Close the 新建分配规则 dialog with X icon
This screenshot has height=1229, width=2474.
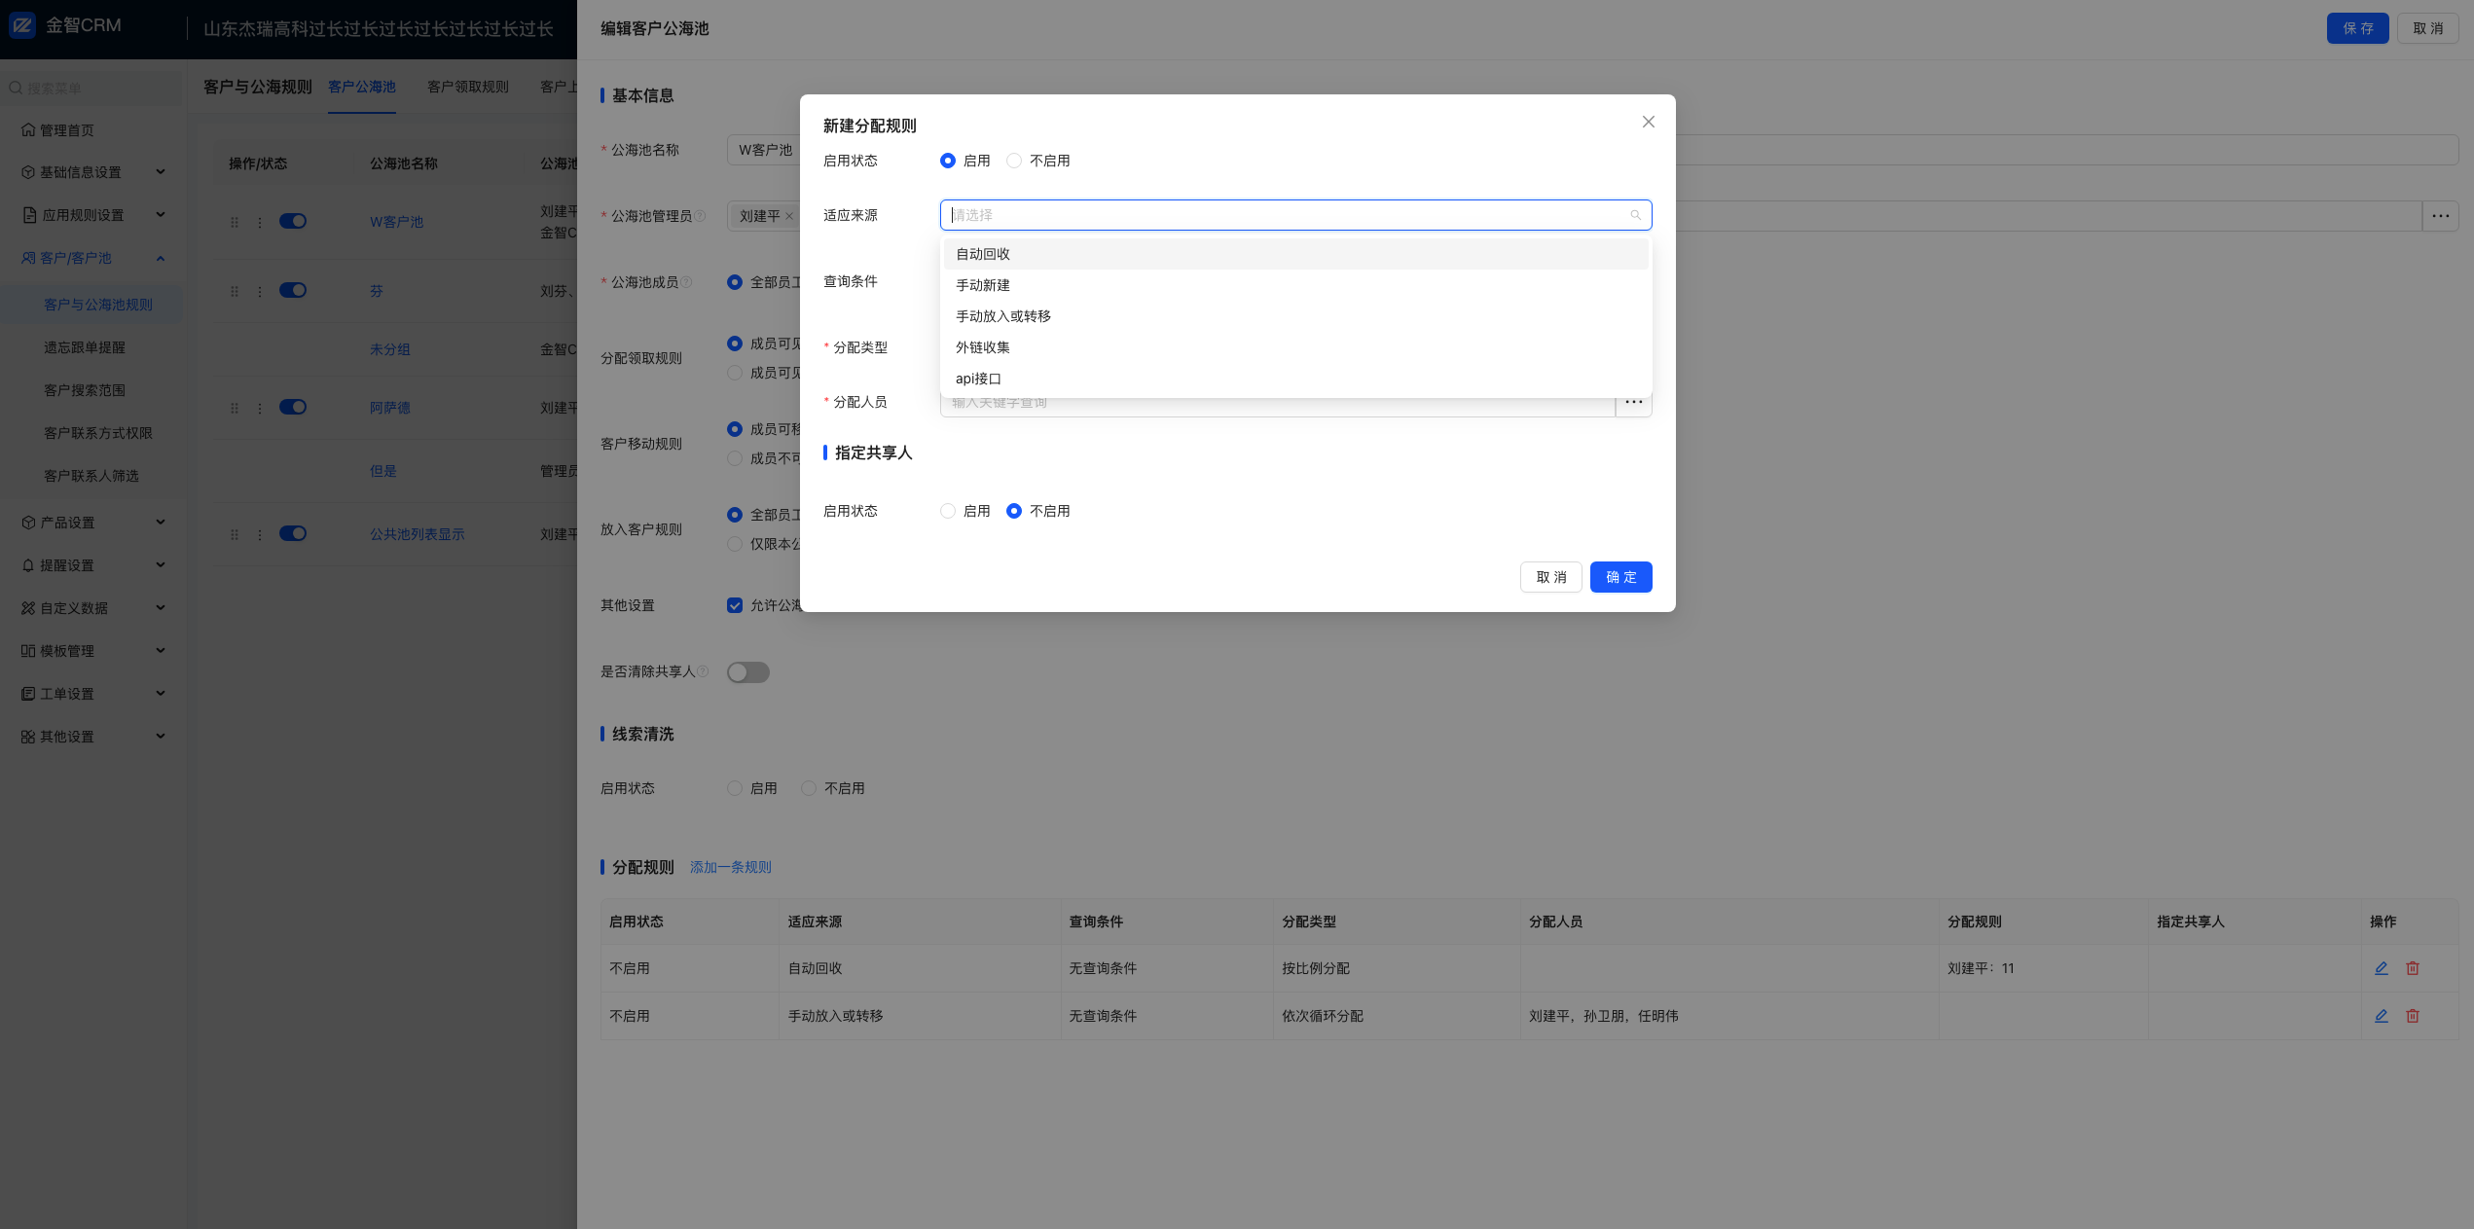[x=1648, y=122]
